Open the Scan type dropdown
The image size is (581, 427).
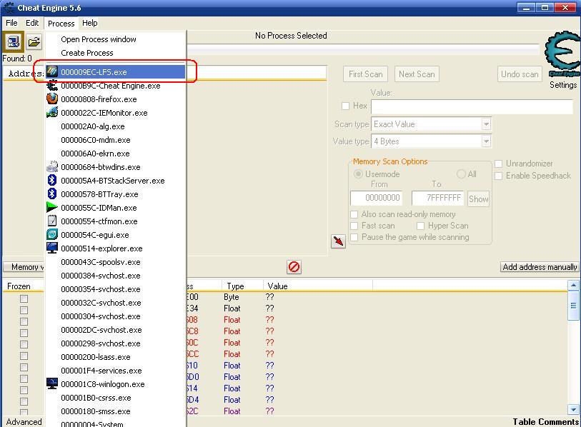click(486, 124)
